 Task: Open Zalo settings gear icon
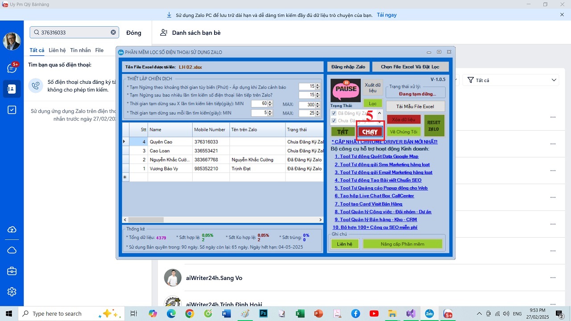pos(12,292)
